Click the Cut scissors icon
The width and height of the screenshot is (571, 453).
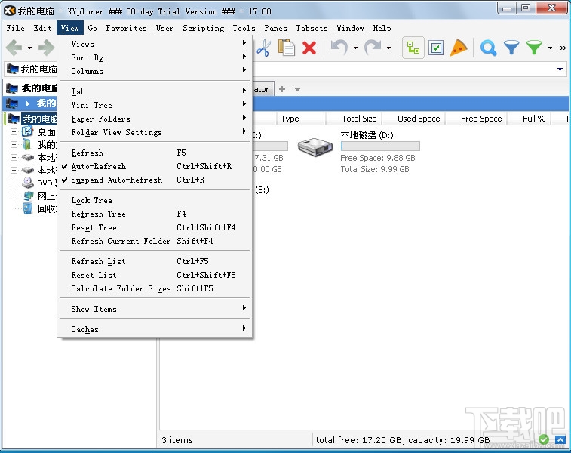264,48
